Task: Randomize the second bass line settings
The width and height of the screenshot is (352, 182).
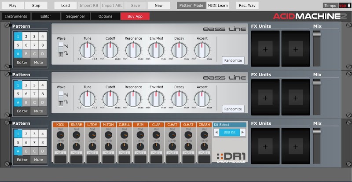Action: [233, 109]
